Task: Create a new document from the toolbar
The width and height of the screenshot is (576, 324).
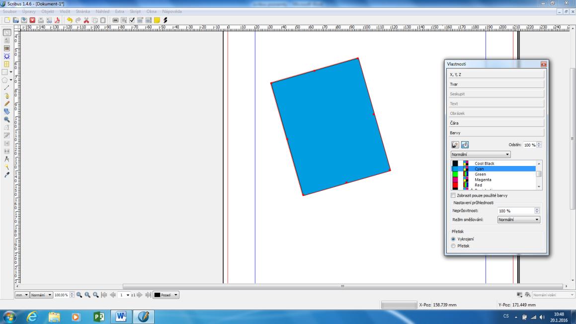Action: pyautogui.click(x=7, y=20)
